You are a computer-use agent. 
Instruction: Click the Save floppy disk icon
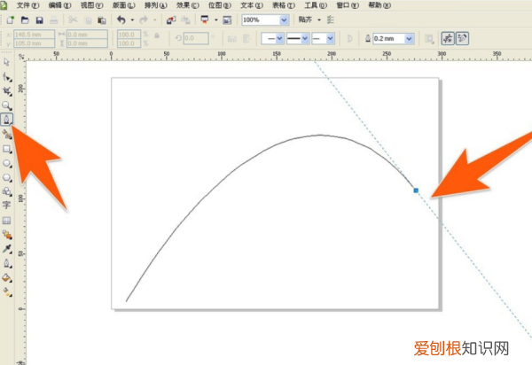(x=40, y=19)
